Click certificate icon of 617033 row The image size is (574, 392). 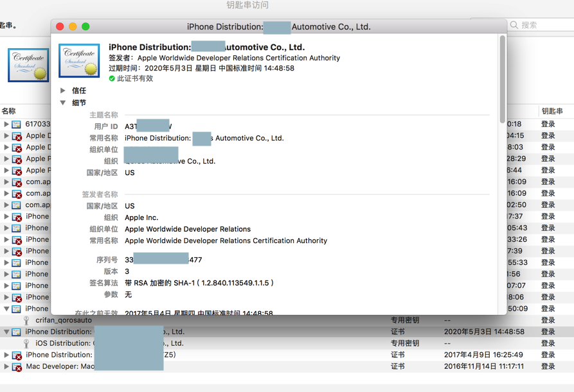point(17,124)
